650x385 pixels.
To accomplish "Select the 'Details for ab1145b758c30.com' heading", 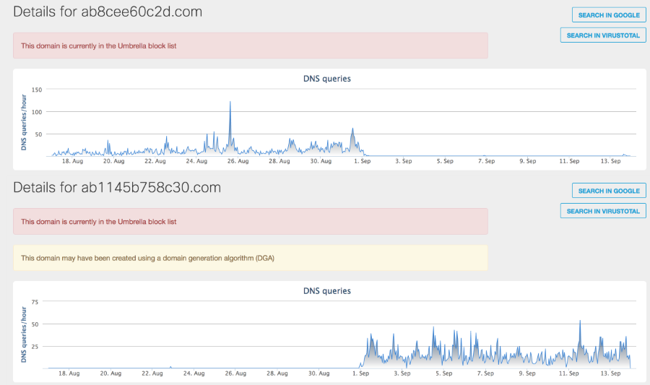I will pyautogui.click(x=117, y=188).
